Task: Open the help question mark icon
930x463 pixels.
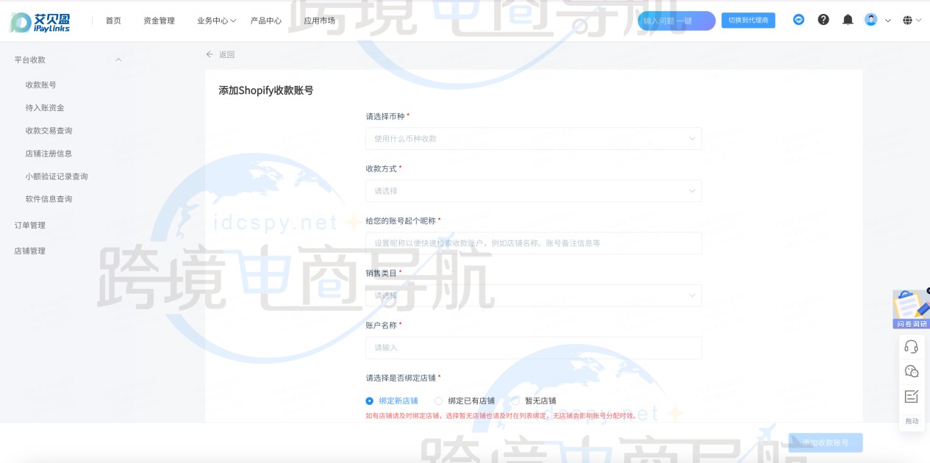Action: tap(822, 20)
